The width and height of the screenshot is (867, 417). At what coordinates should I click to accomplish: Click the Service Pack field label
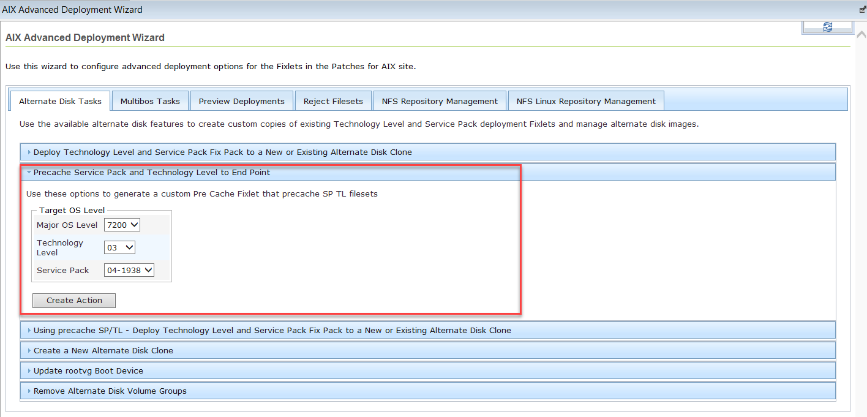(x=63, y=270)
